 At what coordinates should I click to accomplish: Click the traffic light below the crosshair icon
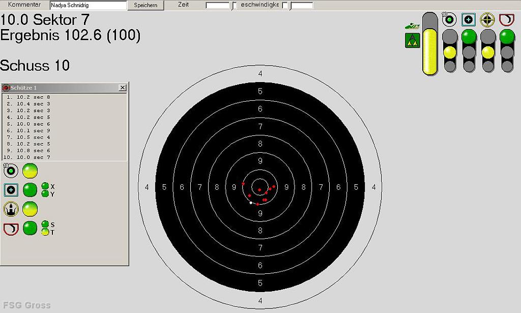(x=488, y=51)
